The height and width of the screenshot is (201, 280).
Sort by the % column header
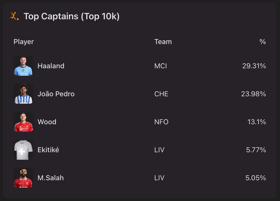tap(262, 42)
